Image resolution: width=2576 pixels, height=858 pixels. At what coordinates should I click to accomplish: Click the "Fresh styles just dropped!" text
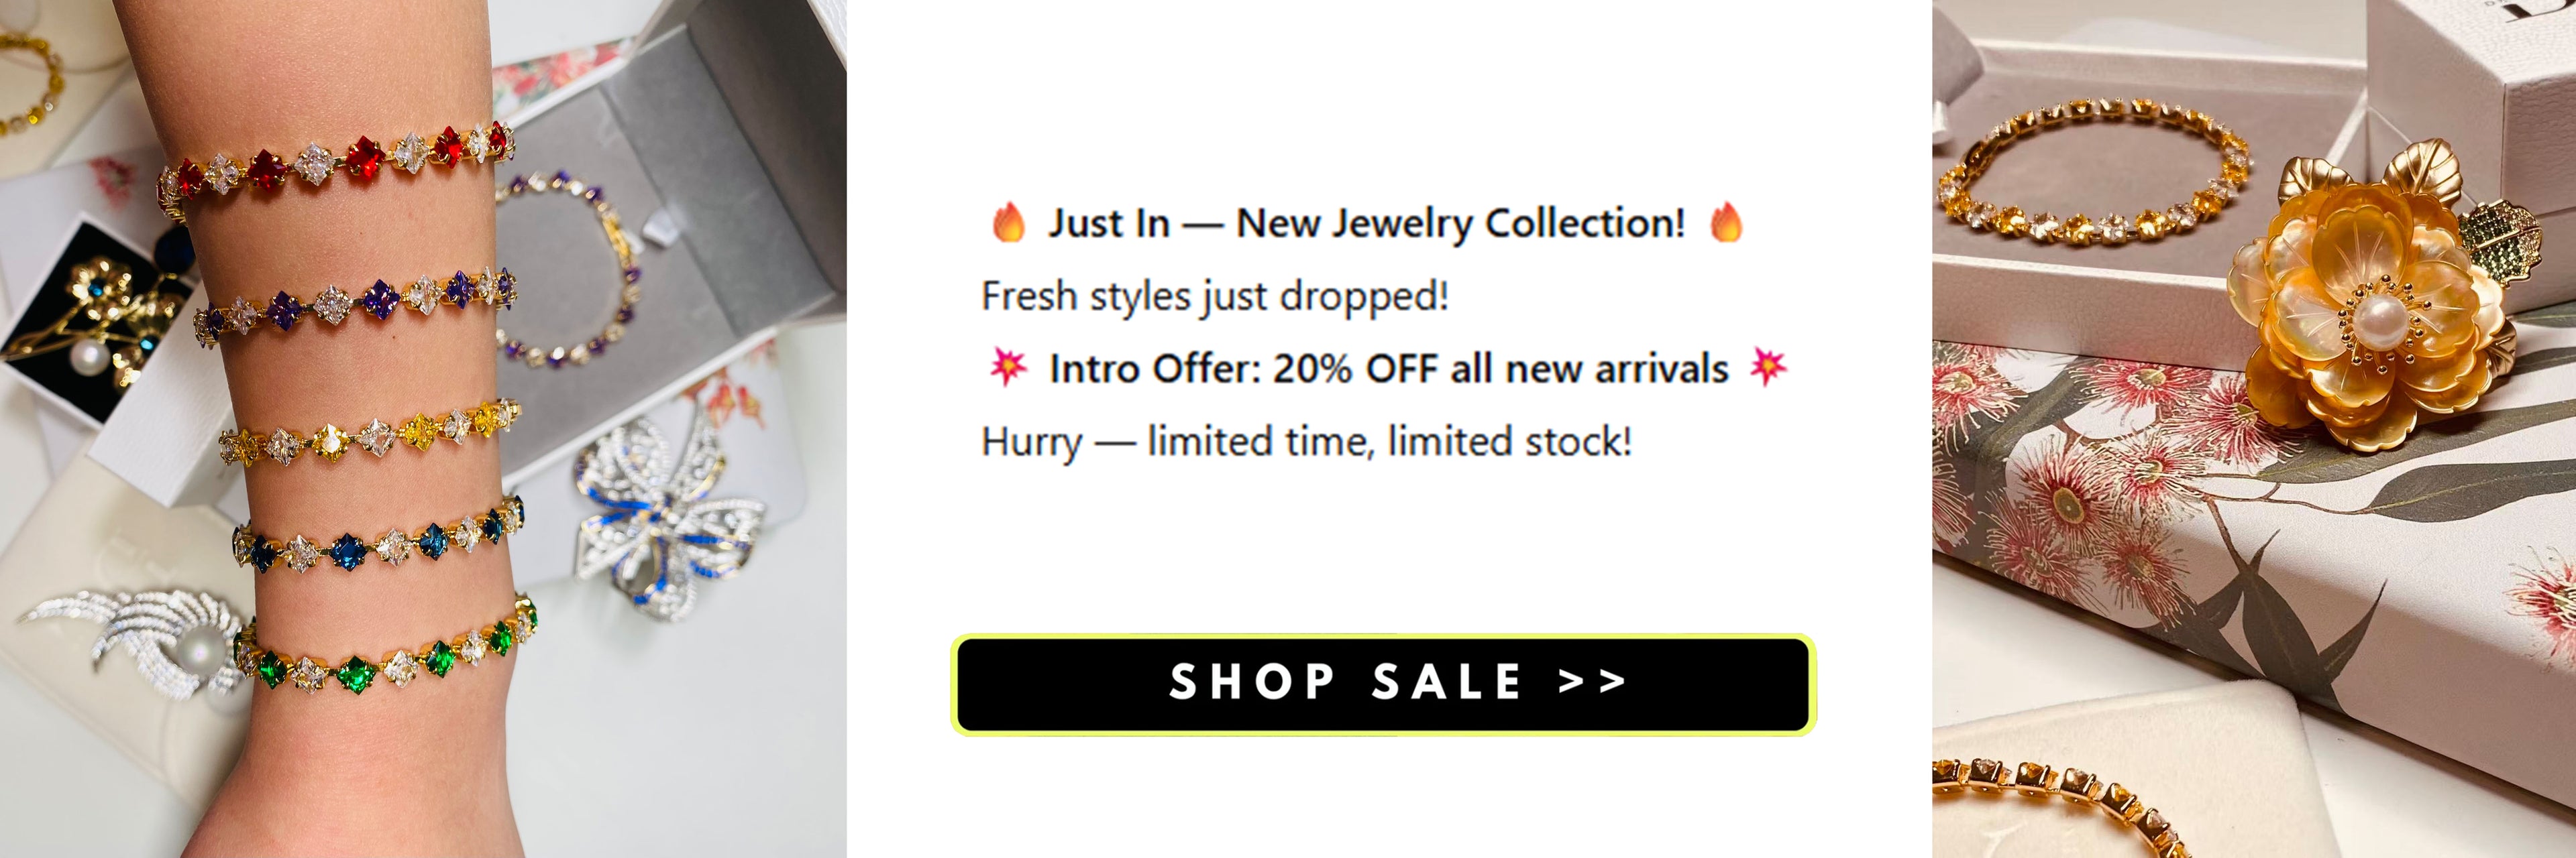pyautogui.click(x=1214, y=297)
